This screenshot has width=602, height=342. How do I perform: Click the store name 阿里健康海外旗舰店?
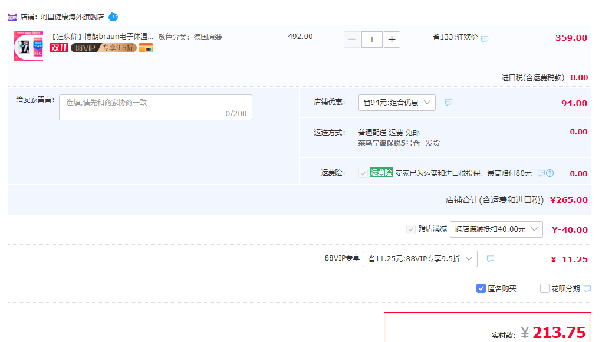(72, 17)
